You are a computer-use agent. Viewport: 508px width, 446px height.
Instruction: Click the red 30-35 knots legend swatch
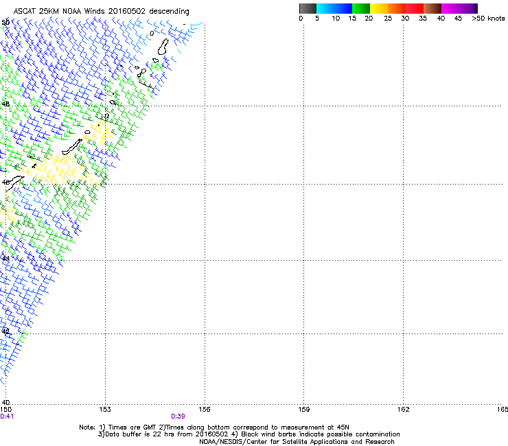(415, 8)
